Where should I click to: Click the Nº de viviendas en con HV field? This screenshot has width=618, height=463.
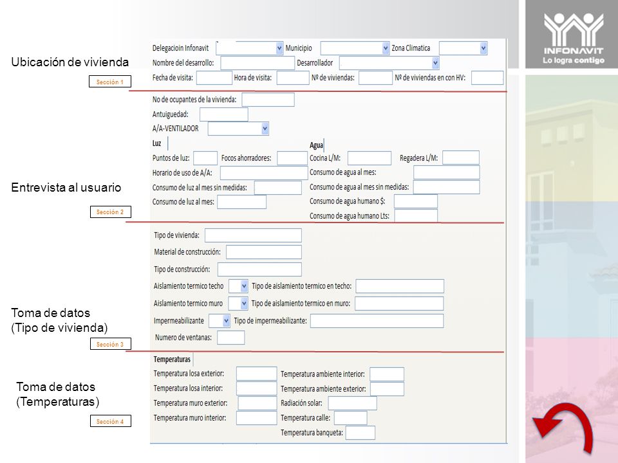487,78
